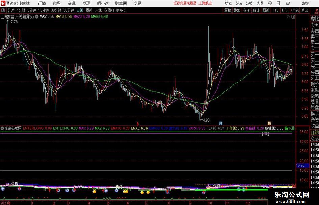The width and height of the screenshot is (319, 205).
Task: Click the 7.78 high price label
Action: (x=14, y=22)
